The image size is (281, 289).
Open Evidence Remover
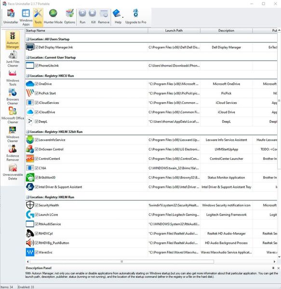point(13,153)
